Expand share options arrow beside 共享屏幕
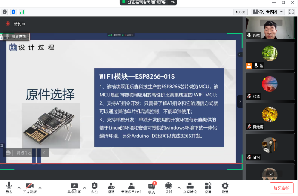298x196 pixels. tap(85, 188)
